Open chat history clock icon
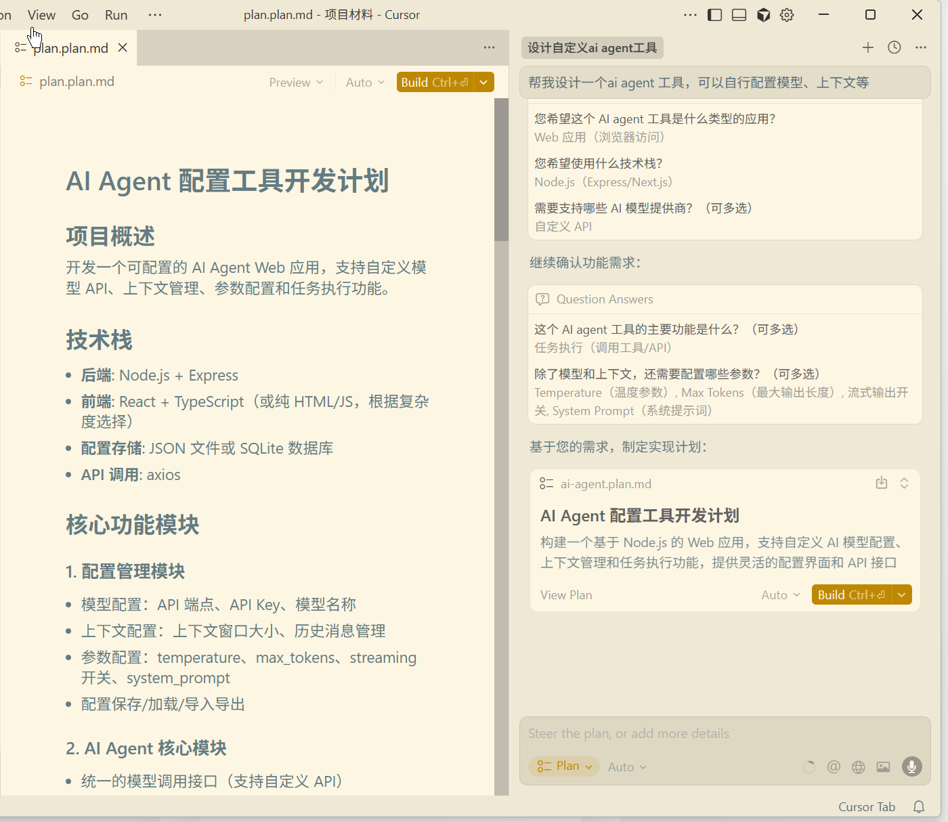Image resolution: width=948 pixels, height=822 pixels. pyautogui.click(x=894, y=47)
